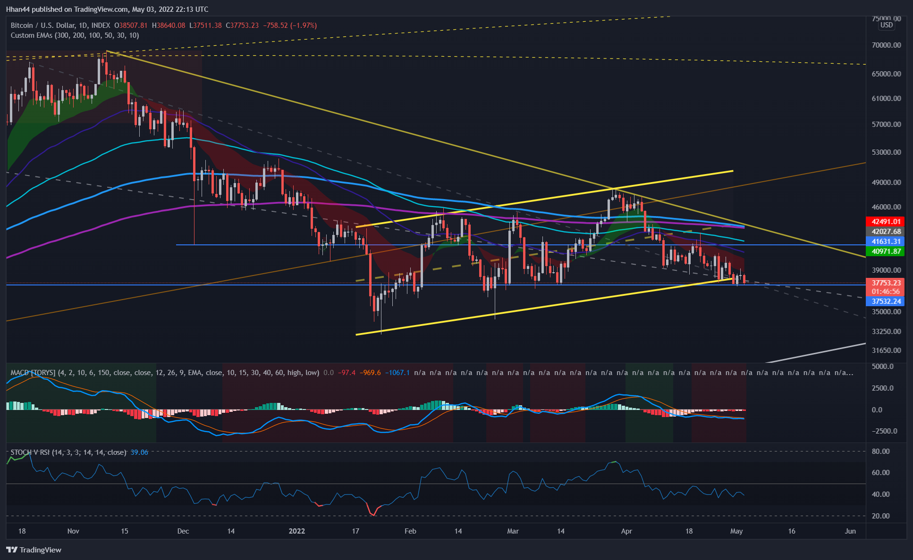
Task: Click the gray 42027.68 price label
Action: [886, 231]
